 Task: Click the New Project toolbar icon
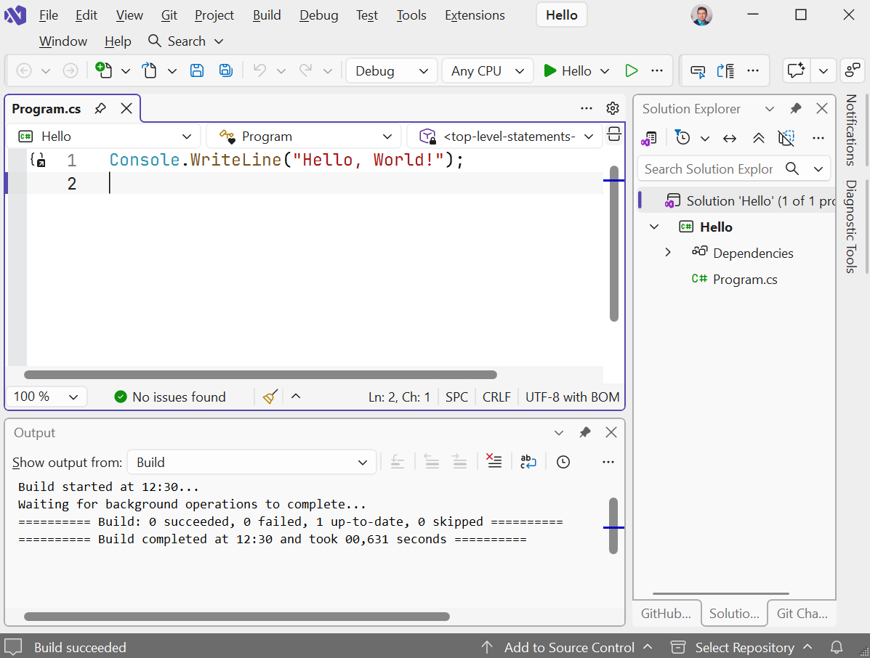104,70
